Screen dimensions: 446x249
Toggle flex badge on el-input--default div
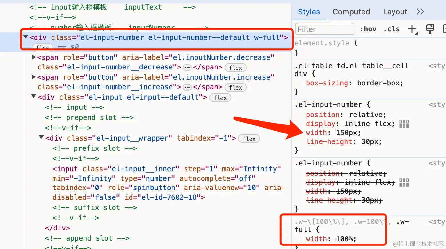[x=220, y=98]
